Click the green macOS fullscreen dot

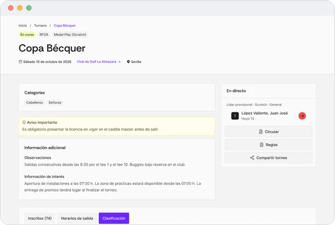[x=29, y=8]
